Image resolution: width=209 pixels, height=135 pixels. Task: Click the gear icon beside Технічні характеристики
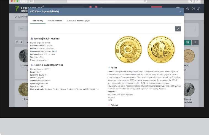[x=32, y=65]
